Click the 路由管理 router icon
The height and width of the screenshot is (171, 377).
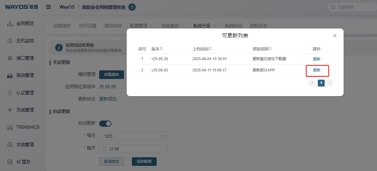10,76
